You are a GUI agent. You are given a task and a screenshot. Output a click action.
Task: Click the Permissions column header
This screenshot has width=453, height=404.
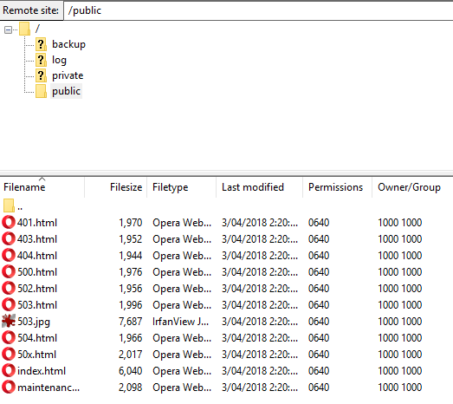(x=338, y=187)
